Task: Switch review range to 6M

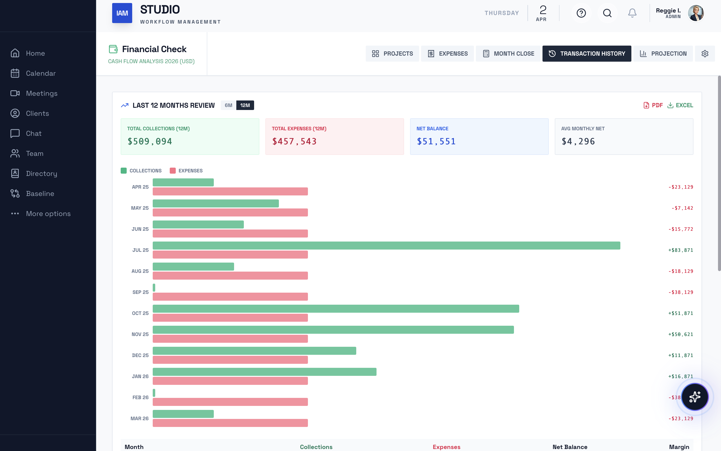Action: (x=229, y=105)
